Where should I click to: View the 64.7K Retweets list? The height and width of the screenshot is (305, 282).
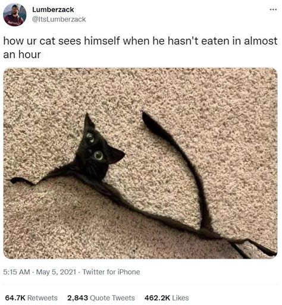[32, 298]
